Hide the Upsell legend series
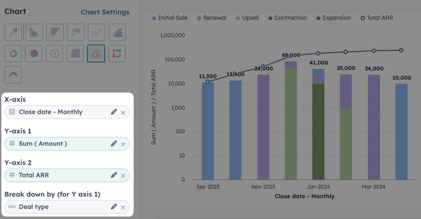The image size is (421, 219). point(247,18)
